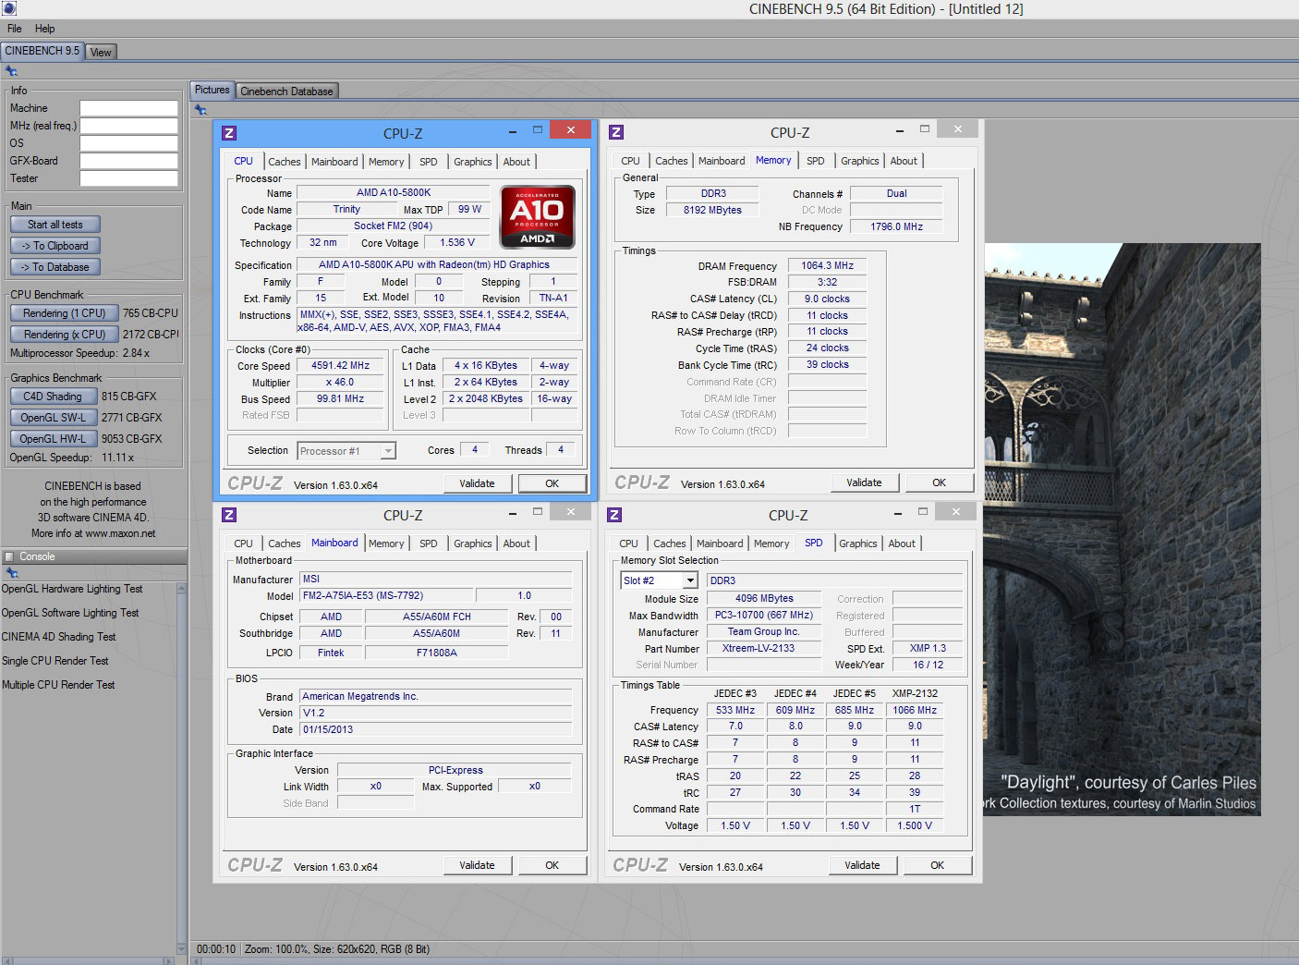Image resolution: width=1299 pixels, height=965 pixels.
Task: Click the CPU-Z logo icon in the Memory window title bar
Action: click(x=616, y=132)
